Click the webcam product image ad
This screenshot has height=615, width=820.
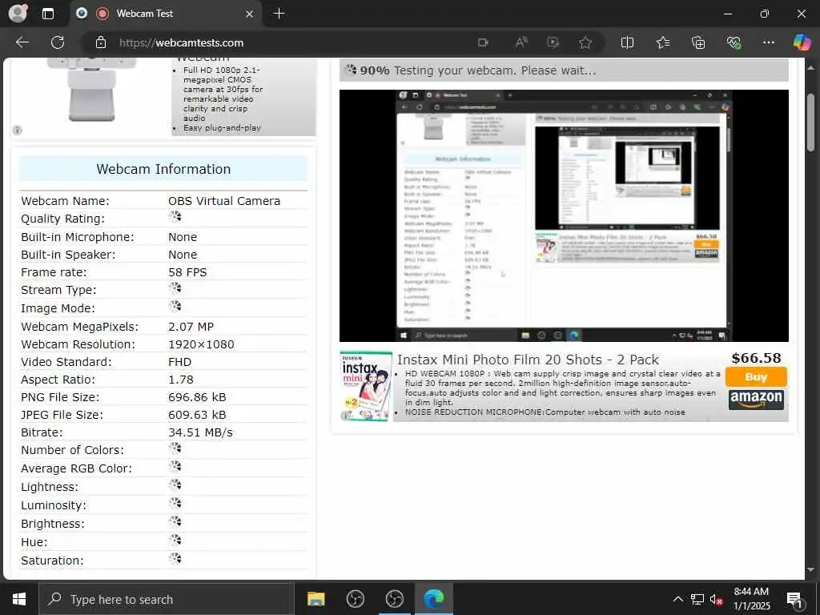coord(91,90)
